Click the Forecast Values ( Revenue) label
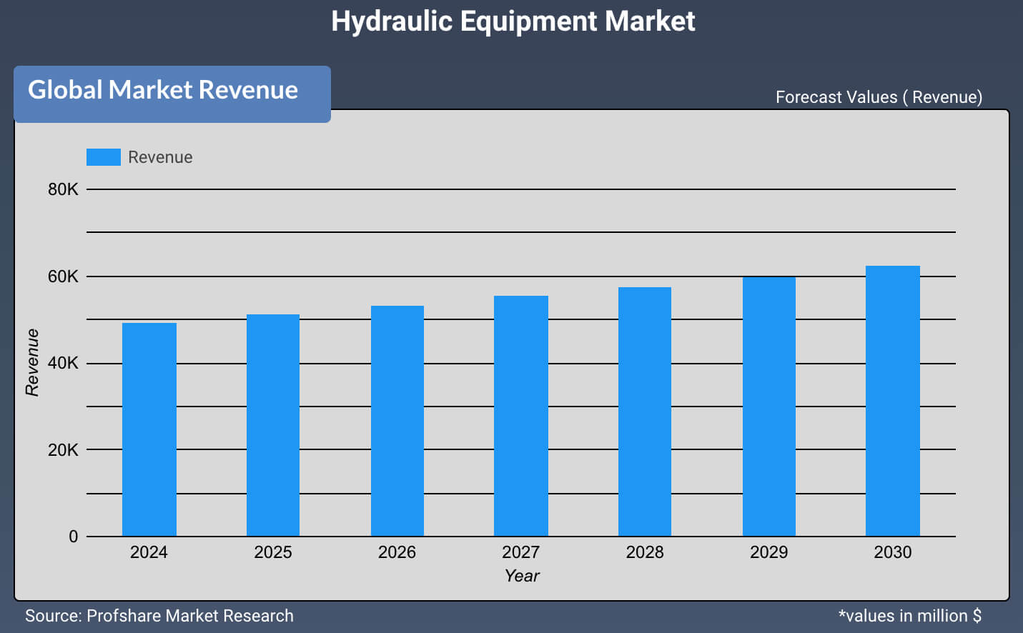The height and width of the screenshot is (633, 1023). [879, 97]
